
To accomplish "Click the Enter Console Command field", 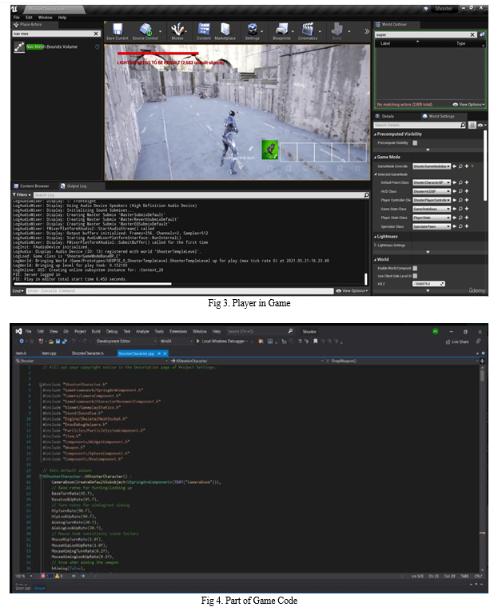I will [180, 290].
